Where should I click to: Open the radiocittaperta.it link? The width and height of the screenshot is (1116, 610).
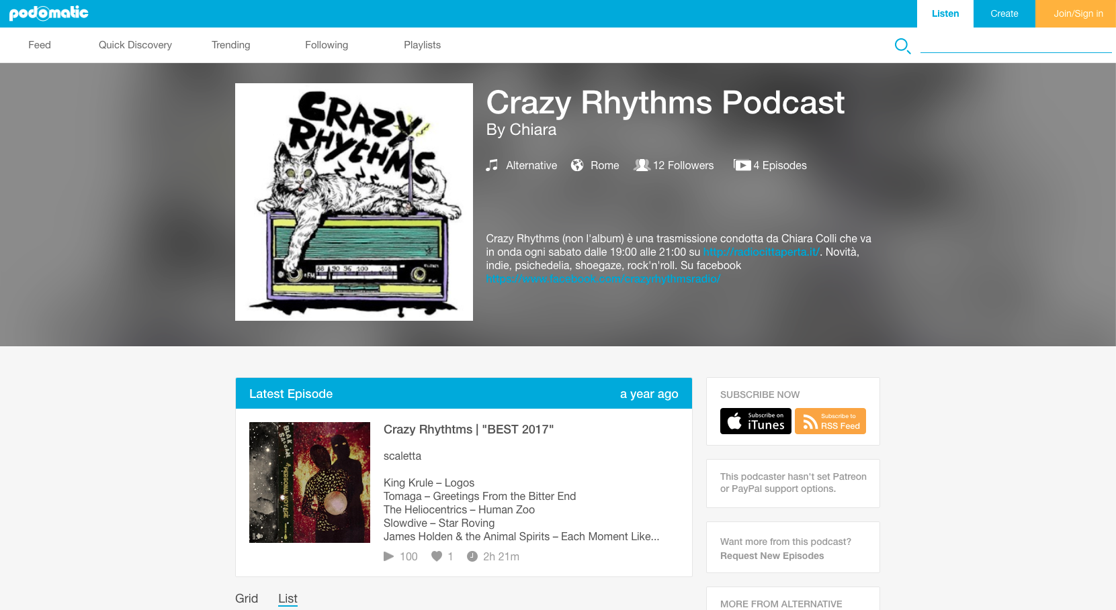coord(761,252)
